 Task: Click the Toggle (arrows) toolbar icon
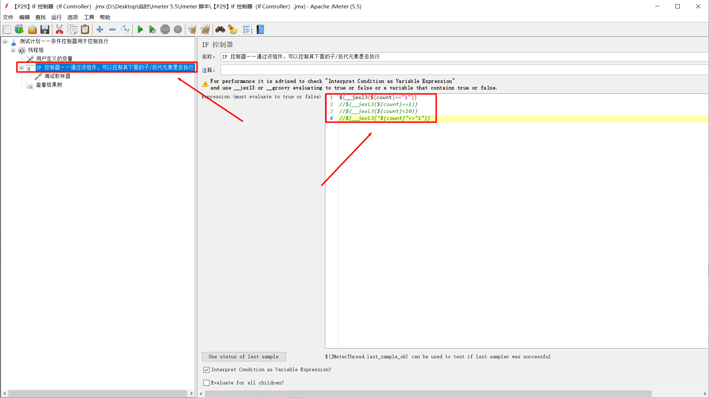point(125,30)
